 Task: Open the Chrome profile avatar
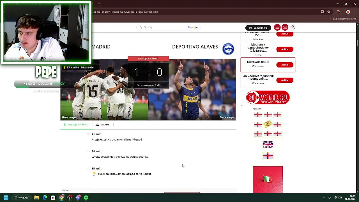coord(348,12)
